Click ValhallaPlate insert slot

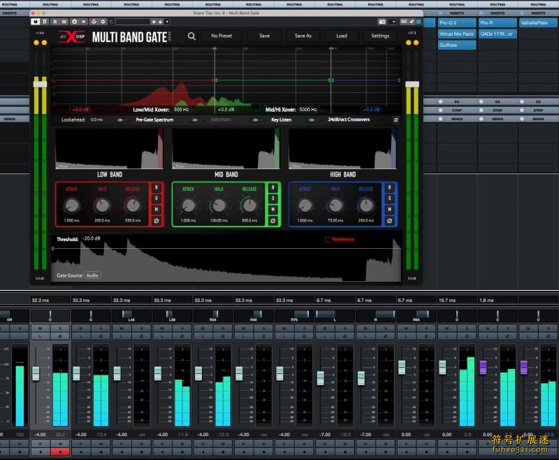click(538, 23)
